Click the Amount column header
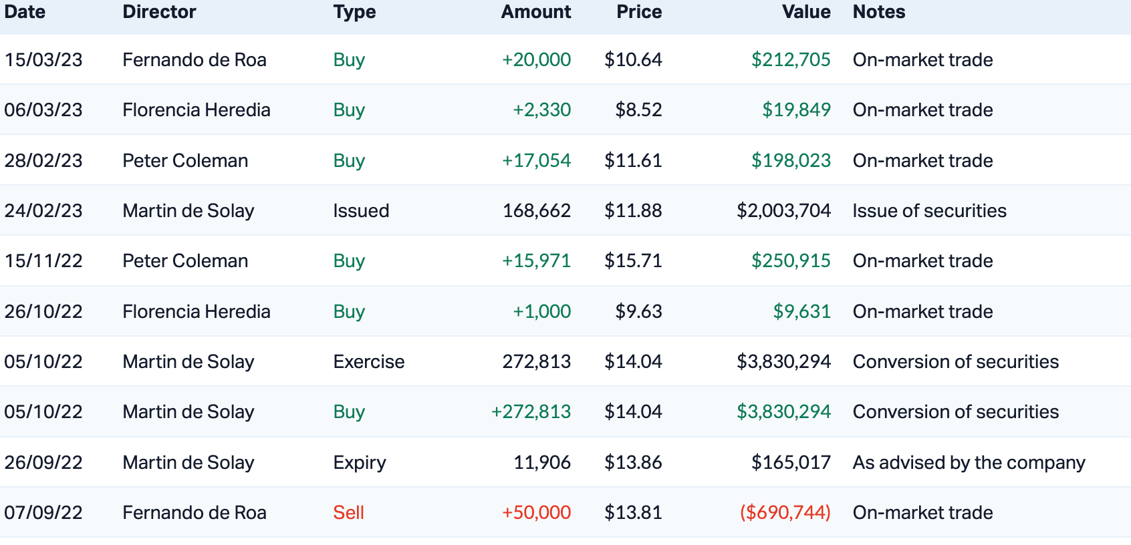 point(535,12)
